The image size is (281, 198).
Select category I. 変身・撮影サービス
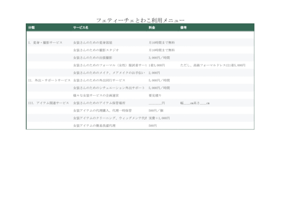pyautogui.click(x=45, y=42)
